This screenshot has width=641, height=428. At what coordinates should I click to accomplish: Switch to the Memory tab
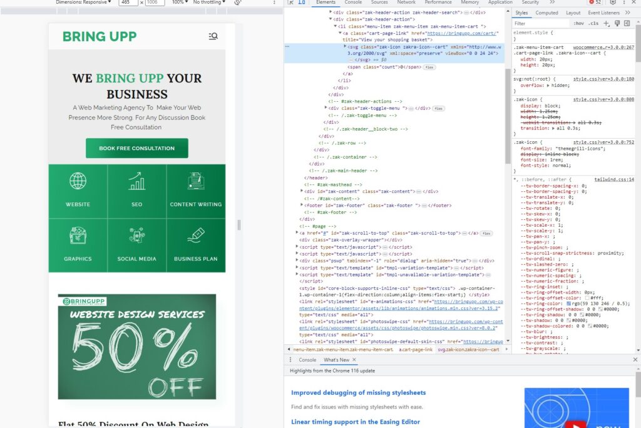(470, 2)
